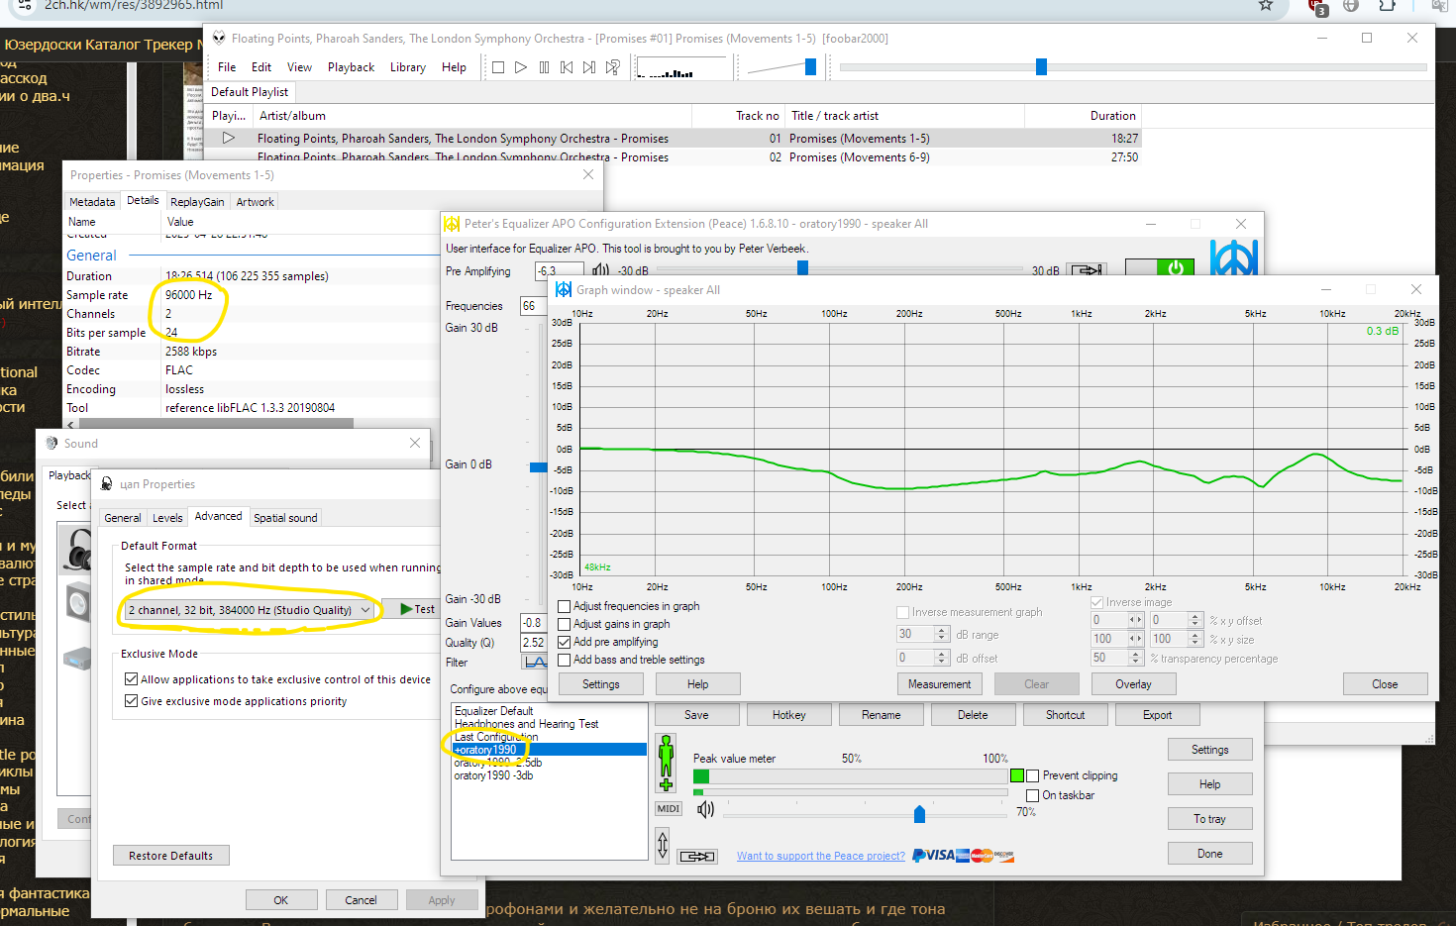Viewport: 1456px width, 926px height.
Task: Click the stepper of the second x y size field
Action: tap(1196, 639)
